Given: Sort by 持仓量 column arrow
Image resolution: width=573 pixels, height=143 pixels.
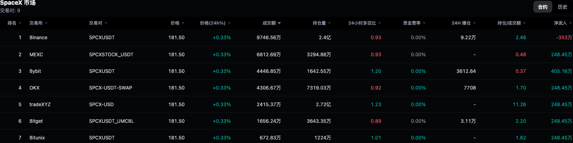Looking at the screenshot, I should (329, 23).
